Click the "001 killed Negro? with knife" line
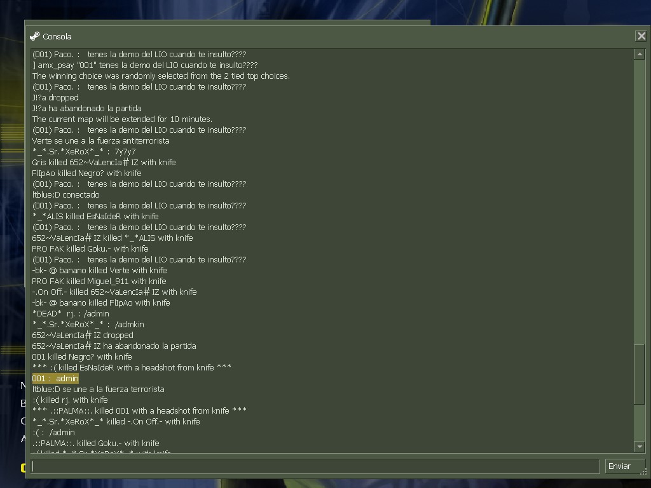 coord(82,357)
